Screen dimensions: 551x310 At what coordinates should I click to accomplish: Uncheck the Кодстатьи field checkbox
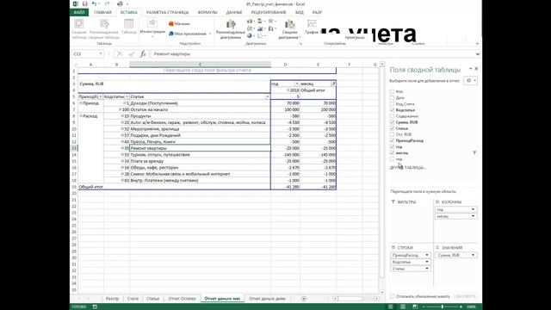pyautogui.click(x=392, y=110)
